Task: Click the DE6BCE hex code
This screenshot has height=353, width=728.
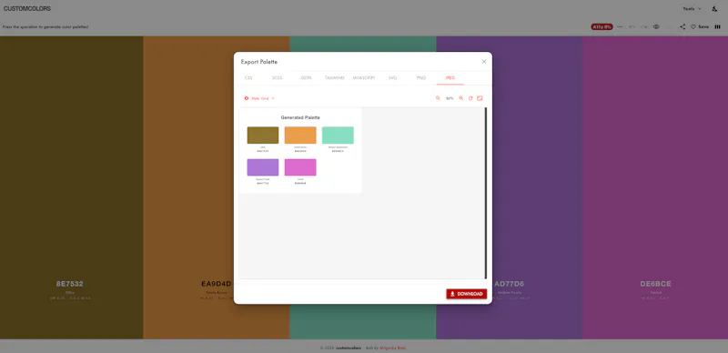Action: [655, 284]
